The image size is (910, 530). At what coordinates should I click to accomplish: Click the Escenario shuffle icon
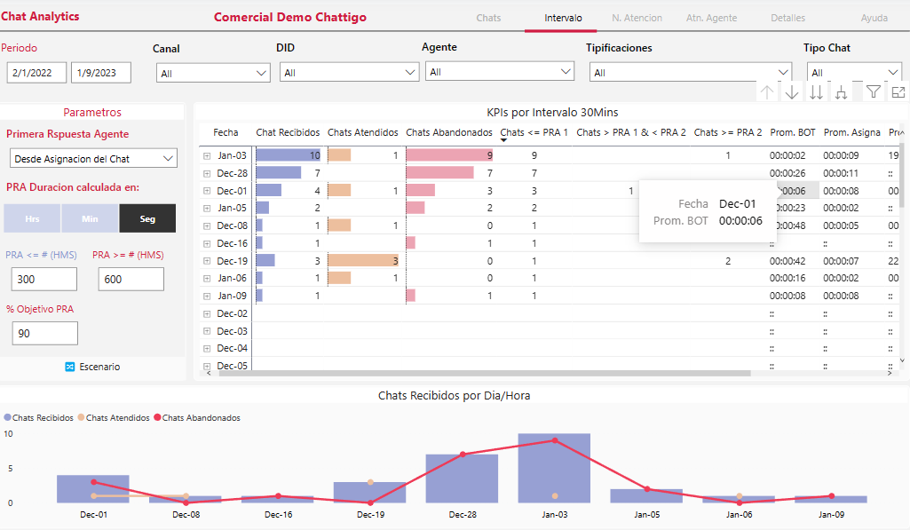(70, 367)
